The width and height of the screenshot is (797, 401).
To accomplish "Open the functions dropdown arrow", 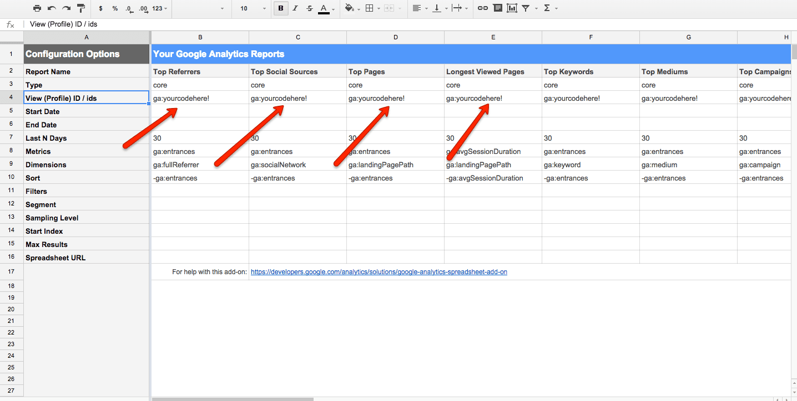I will coord(556,9).
